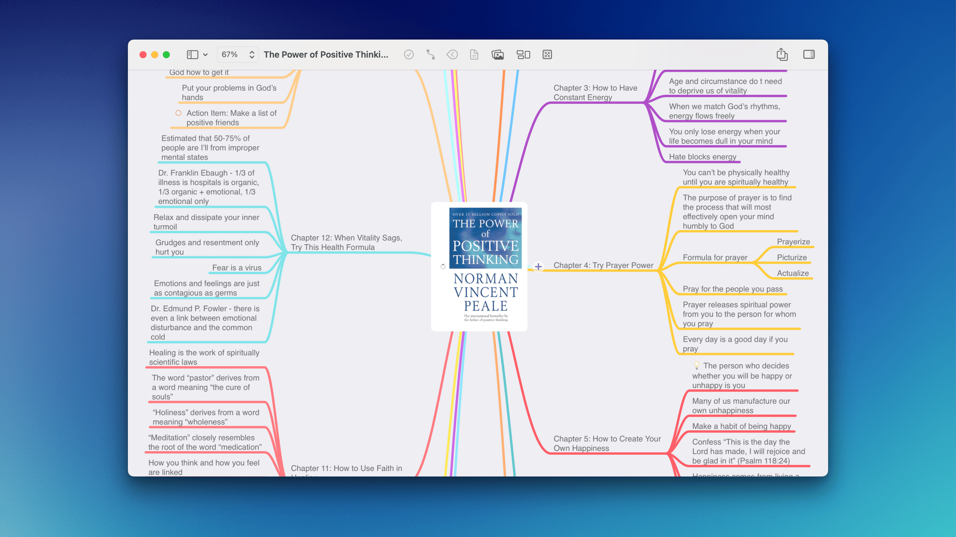Click the document title "The Power of Positive Thinki..."

click(x=326, y=55)
